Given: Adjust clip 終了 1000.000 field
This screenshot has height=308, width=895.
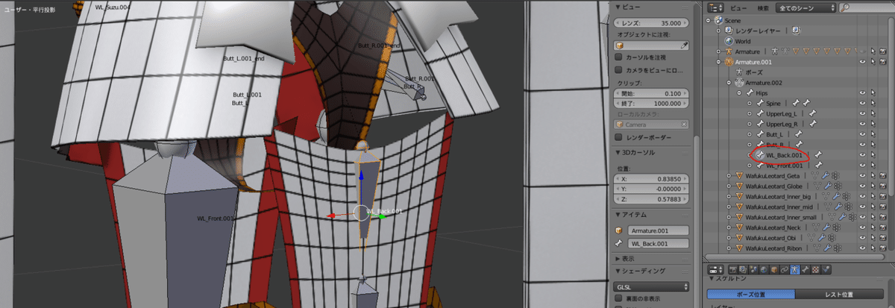Looking at the screenshot, I should coord(653,104).
